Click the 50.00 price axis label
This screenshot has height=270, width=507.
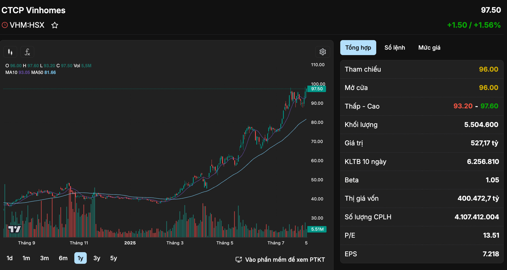coord(317,180)
